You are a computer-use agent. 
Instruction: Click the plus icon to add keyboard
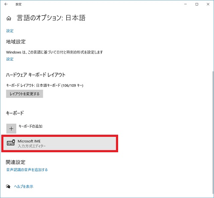[11, 128]
